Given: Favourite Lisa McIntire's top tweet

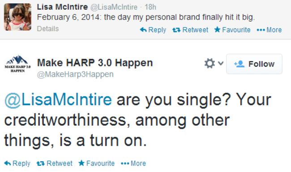Looking at the screenshot, I should pos(232,30).
